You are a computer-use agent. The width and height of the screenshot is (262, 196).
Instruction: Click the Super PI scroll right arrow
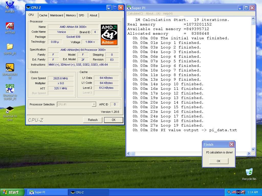click(x=249, y=153)
